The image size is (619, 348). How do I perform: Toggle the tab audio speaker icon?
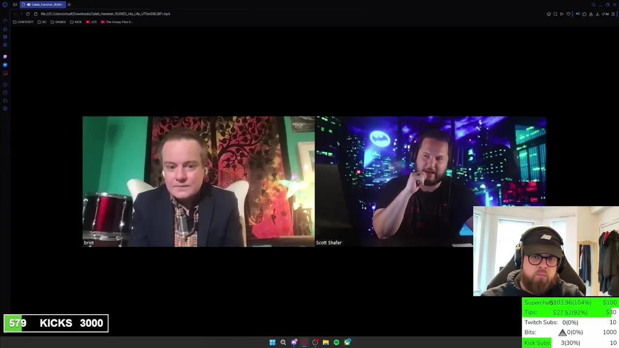click(577, 14)
